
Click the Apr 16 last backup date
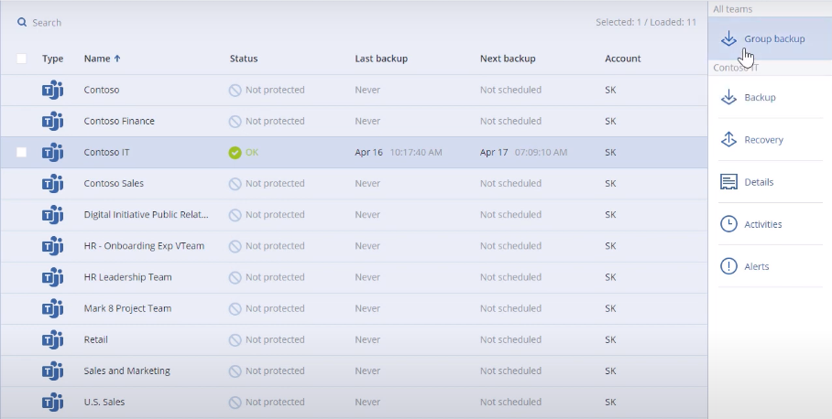368,153
